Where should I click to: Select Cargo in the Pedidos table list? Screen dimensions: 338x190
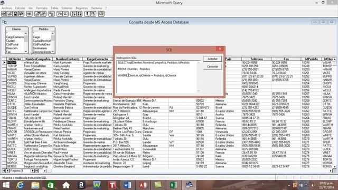pos(36,37)
